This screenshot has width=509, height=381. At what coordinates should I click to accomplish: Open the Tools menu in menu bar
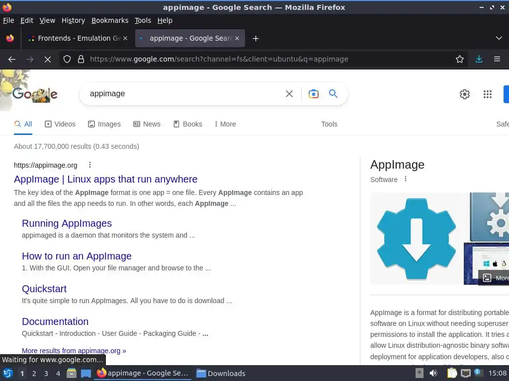click(x=143, y=20)
